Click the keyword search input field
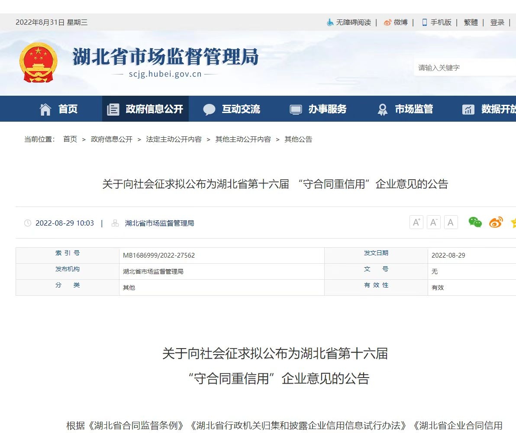 click(x=463, y=68)
